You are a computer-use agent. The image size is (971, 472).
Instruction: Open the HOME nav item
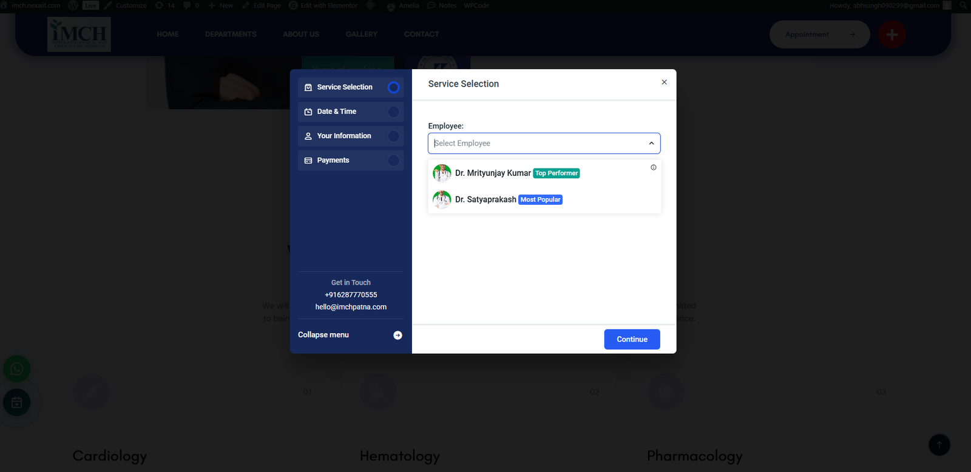click(x=167, y=35)
